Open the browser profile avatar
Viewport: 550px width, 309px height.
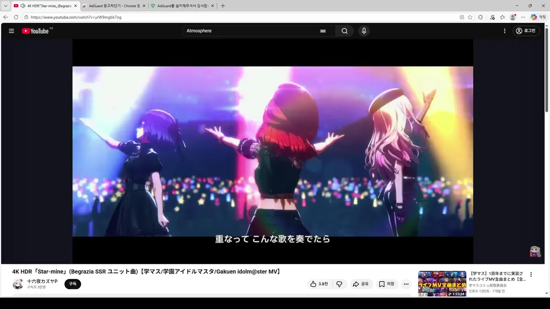click(513, 17)
